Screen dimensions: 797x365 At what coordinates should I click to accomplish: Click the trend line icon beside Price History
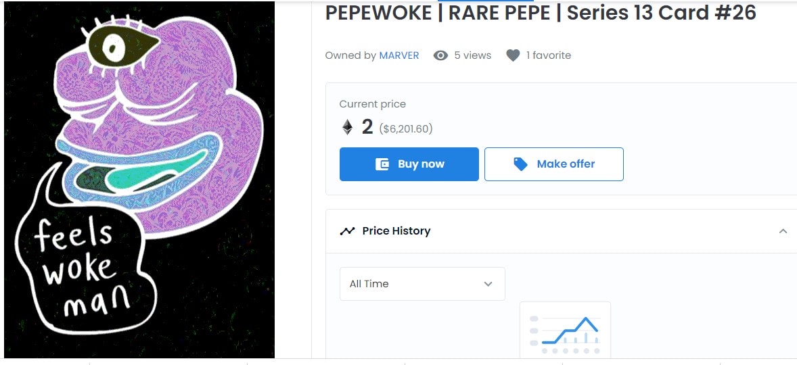click(x=348, y=231)
